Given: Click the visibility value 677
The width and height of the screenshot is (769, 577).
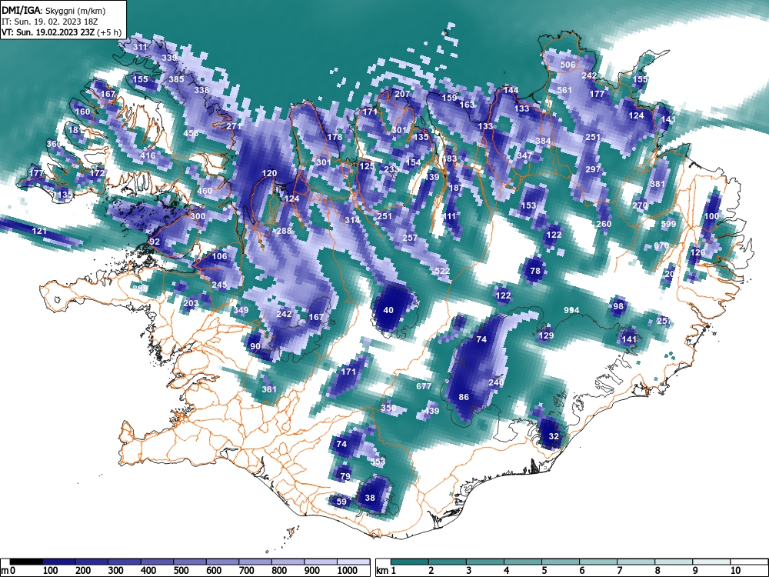Looking at the screenshot, I should point(424,386).
